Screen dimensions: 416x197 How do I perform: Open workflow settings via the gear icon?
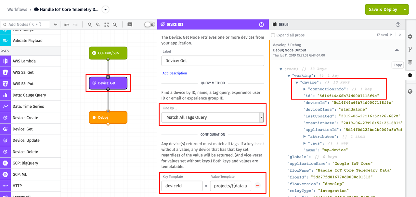point(410,37)
